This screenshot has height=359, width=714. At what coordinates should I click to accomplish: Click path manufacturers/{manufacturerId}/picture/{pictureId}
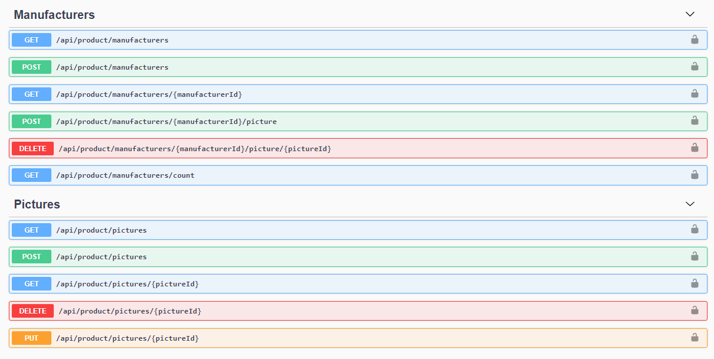tap(195, 149)
